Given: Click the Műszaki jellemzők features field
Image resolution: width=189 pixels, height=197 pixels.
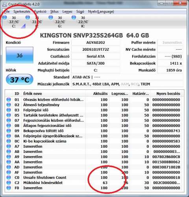Looking at the screenshot, I should (127, 84).
